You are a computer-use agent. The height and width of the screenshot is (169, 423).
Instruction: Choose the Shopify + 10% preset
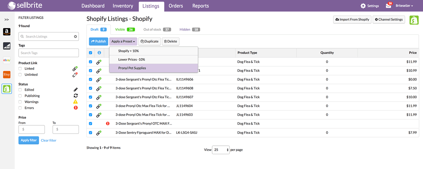click(154, 51)
